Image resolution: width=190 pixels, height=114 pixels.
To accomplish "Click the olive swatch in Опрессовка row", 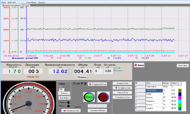I will pyautogui.click(x=180, y=90).
